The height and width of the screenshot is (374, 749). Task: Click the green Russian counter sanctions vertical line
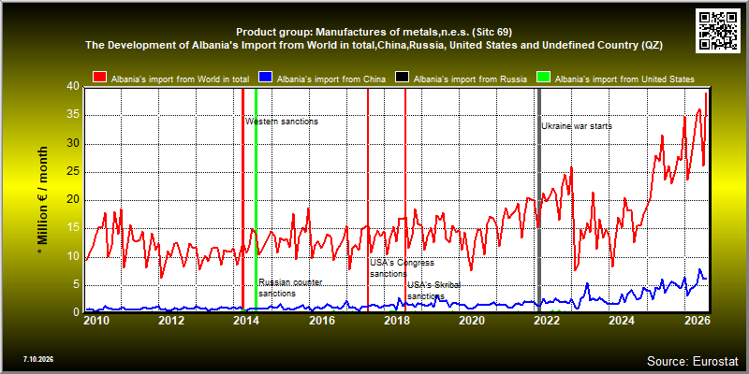click(256, 199)
